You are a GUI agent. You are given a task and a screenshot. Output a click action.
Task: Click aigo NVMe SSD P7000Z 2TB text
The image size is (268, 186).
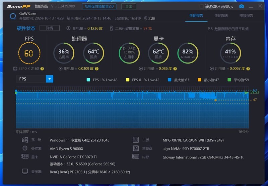coord(186,149)
